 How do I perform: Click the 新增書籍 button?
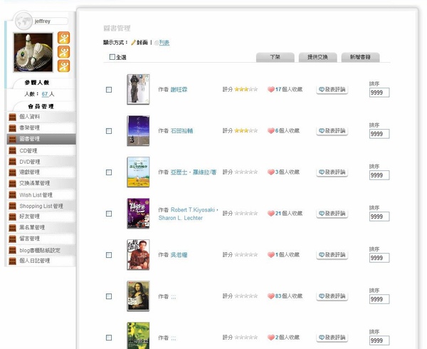point(360,57)
